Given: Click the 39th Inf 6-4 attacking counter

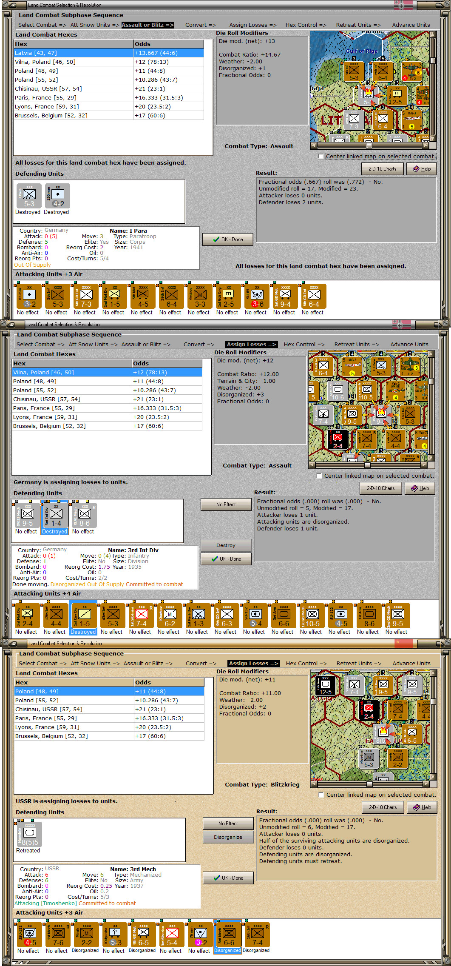Looking at the screenshot, I should pyautogui.click(x=171, y=296).
